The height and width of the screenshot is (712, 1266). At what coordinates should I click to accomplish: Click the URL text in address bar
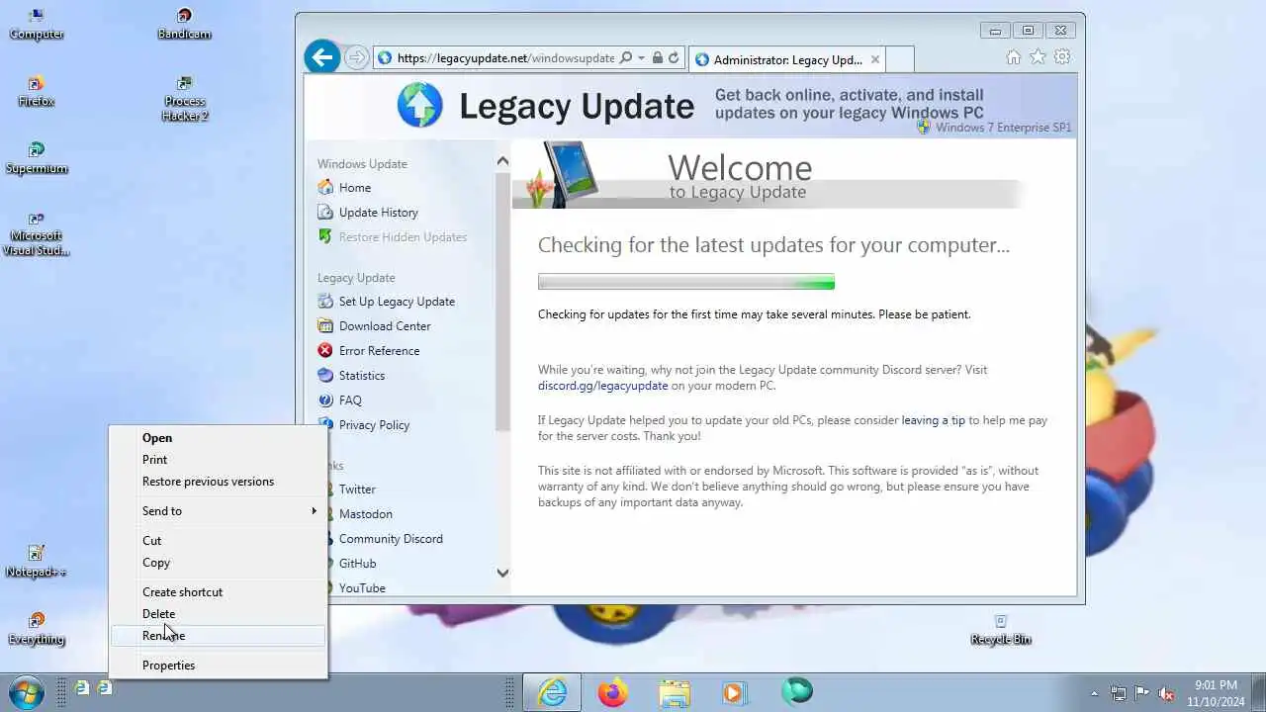(x=505, y=58)
